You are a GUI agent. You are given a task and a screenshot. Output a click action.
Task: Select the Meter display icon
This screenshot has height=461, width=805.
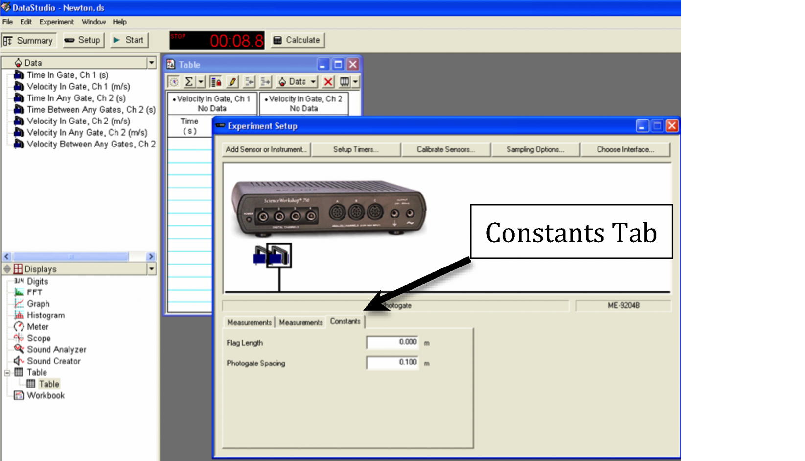pos(19,327)
